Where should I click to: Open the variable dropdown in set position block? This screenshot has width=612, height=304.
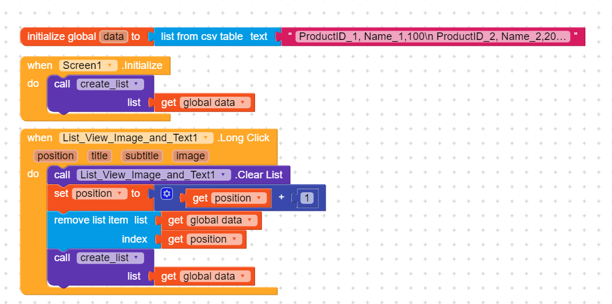point(119,194)
